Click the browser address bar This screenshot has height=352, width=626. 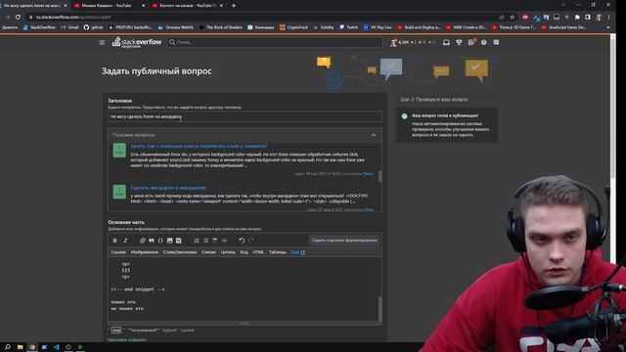[263, 18]
